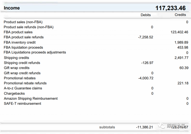Click the Credits column header
191x134 pixels.
click(x=180, y=15)
